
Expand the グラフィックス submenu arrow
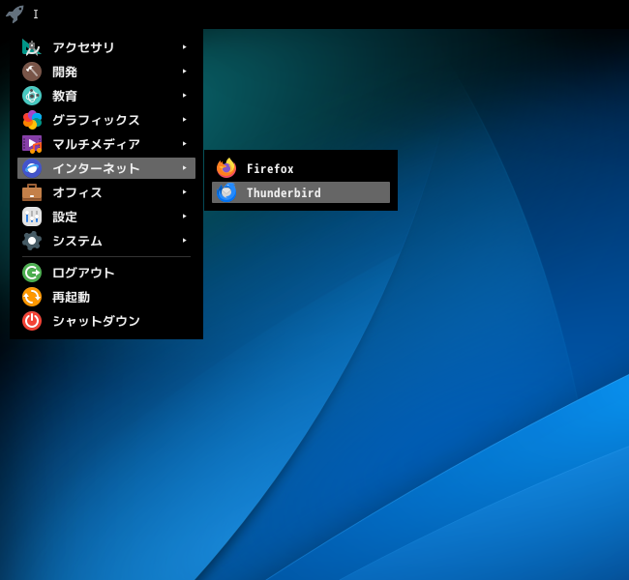pyautogui.click(x=184, y=120)
